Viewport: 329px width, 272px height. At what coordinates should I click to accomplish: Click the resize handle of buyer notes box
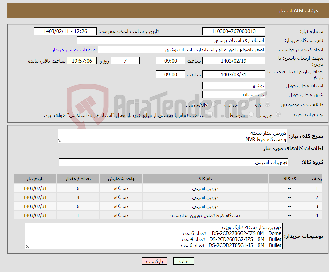tap(27, 247)
